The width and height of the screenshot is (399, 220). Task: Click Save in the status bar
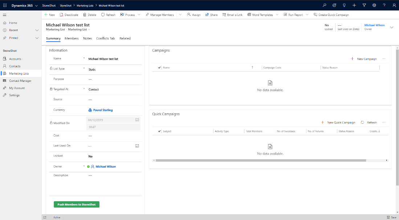(392, 217)
